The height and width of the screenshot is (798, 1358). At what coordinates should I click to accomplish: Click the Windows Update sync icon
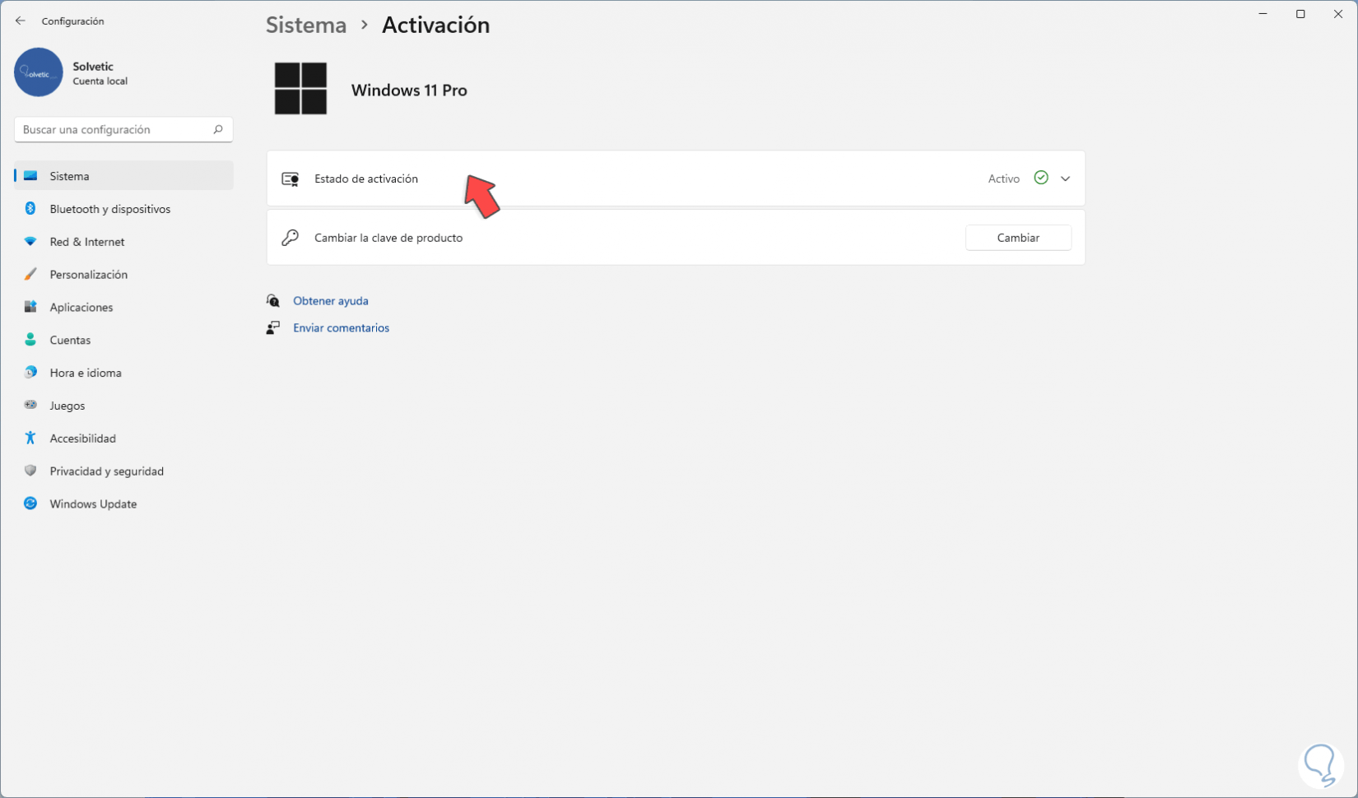tap(30, 503)
